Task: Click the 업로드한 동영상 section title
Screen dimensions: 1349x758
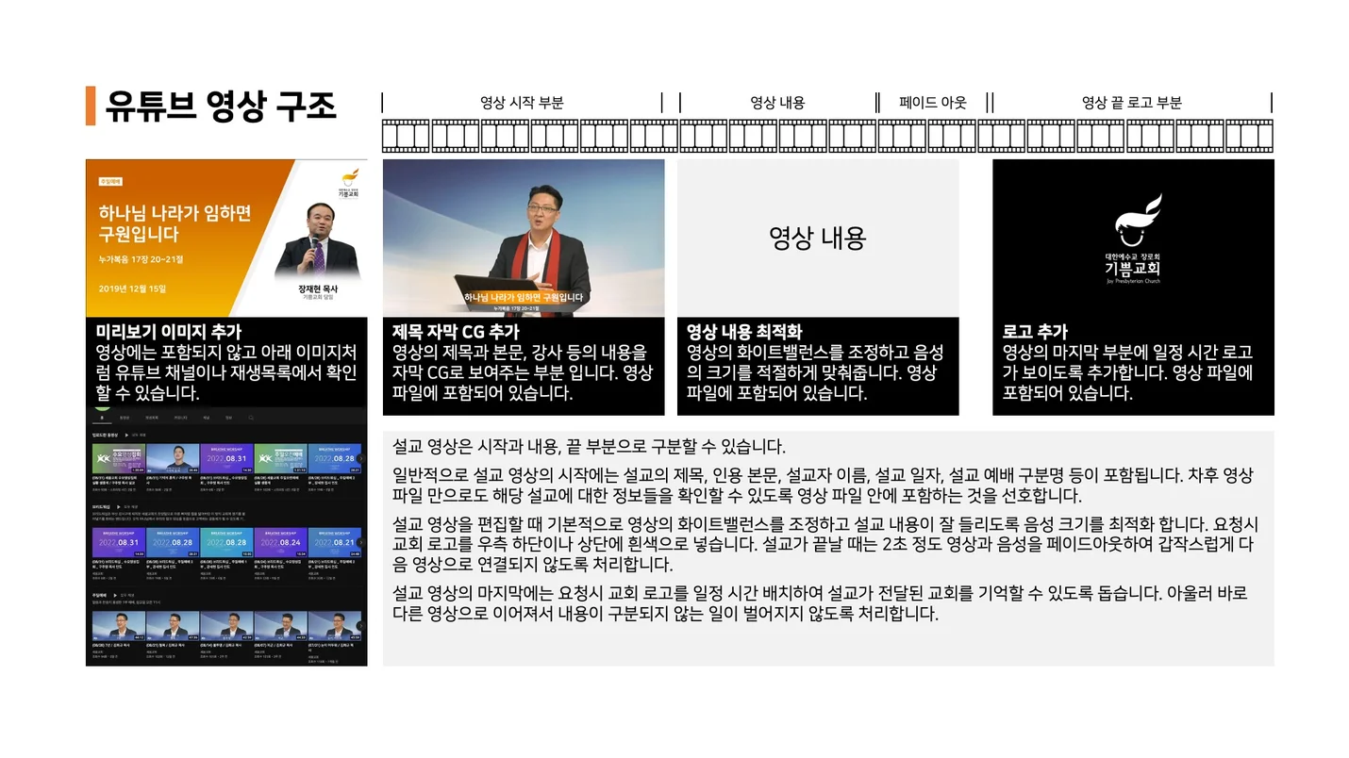Action: [x=105, y=435]
